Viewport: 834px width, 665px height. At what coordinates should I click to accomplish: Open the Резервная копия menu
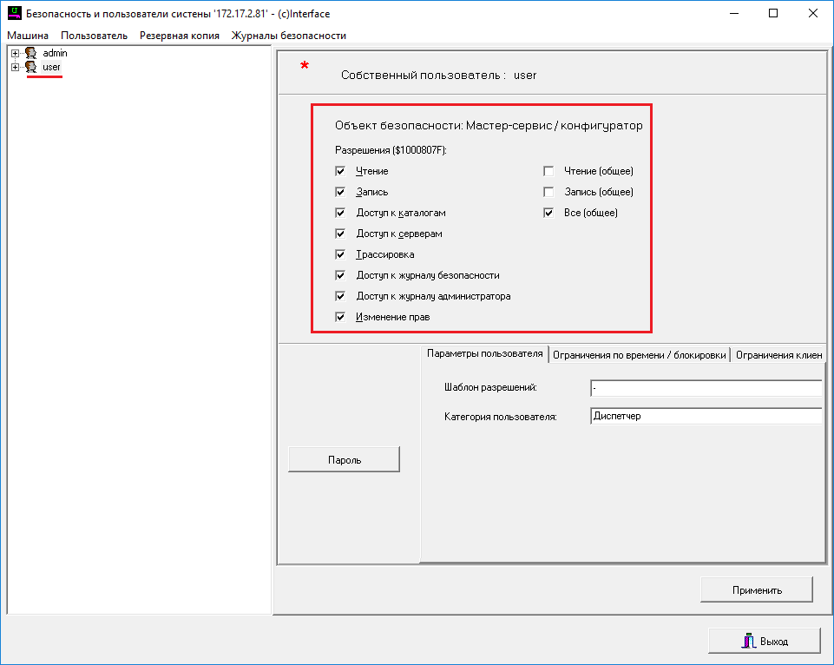click(x=179, y=36)
